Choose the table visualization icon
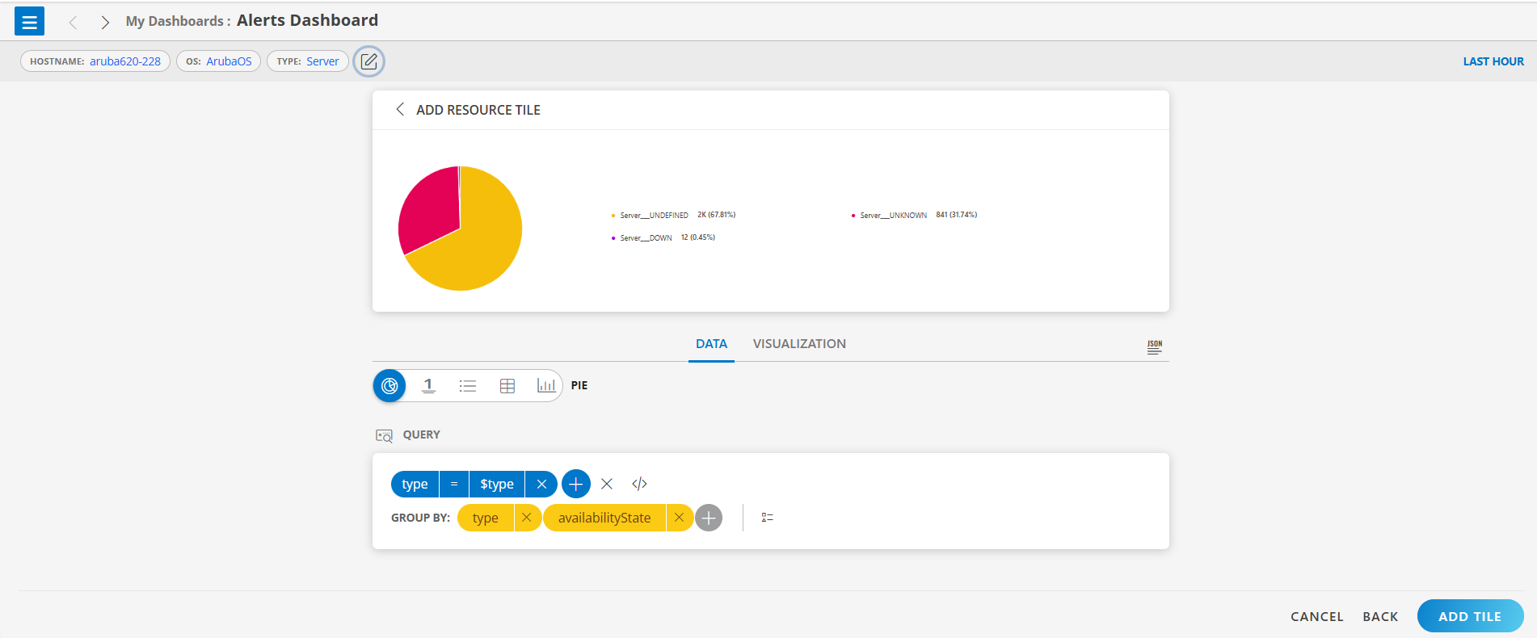Screen dimensions: 1537x638 (x=507, y=386)
